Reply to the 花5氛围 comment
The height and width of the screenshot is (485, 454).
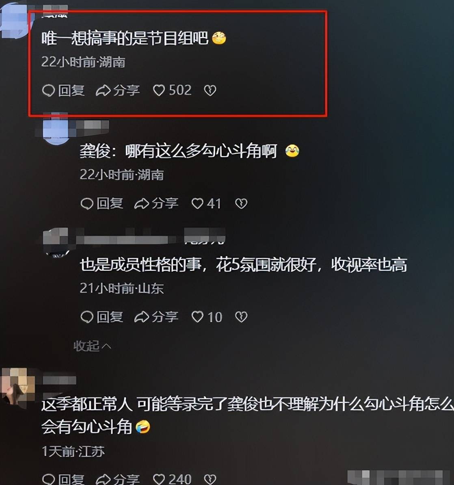pyautogui.click(x=102, y=317)
